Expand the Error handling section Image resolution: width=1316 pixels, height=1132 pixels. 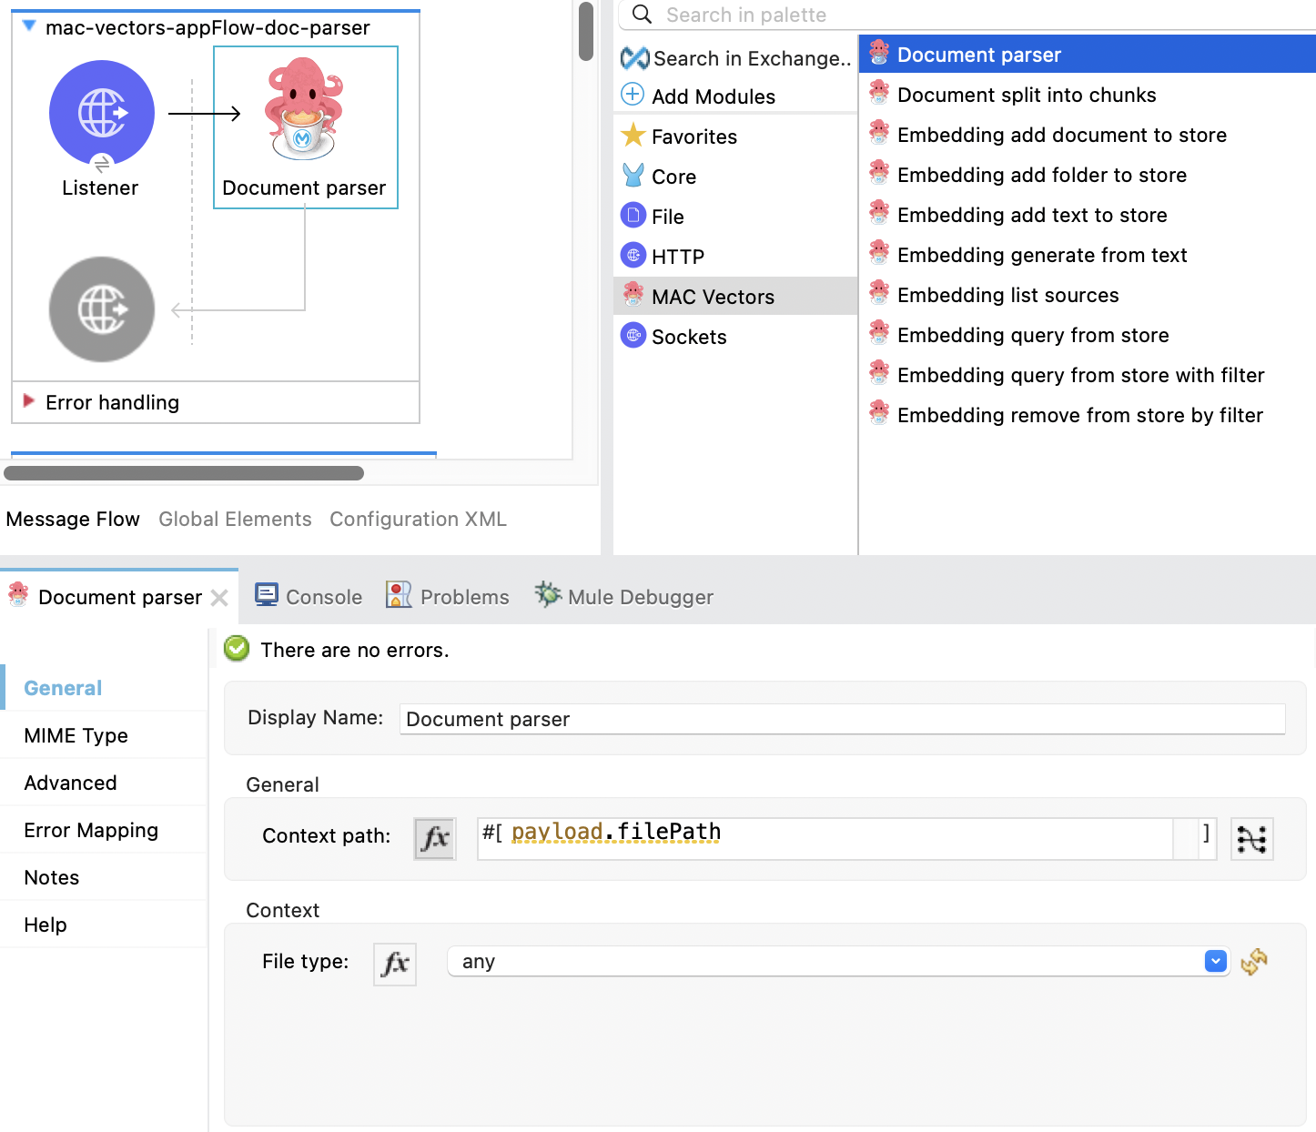click(x=28, y=401)
